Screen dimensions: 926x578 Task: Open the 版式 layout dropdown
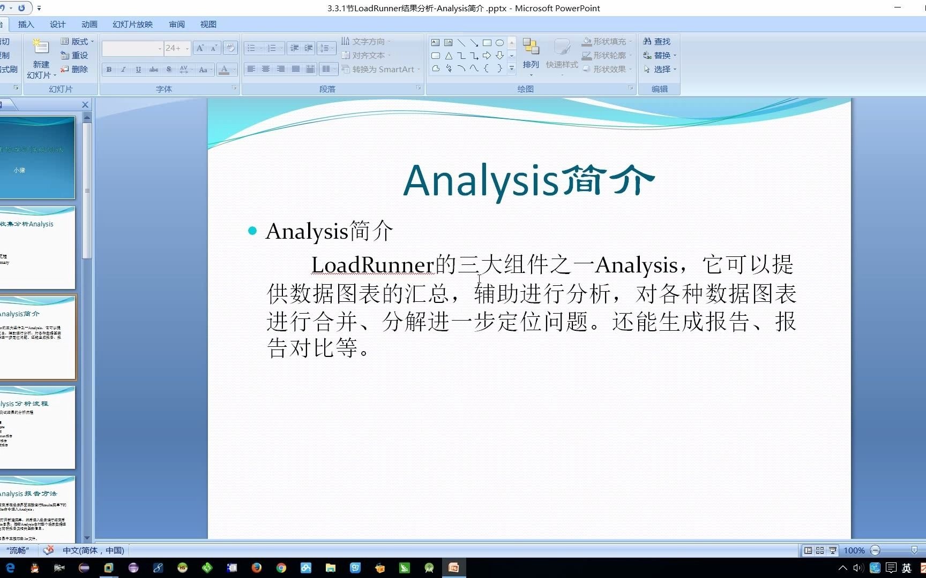[x=77, y=41]
